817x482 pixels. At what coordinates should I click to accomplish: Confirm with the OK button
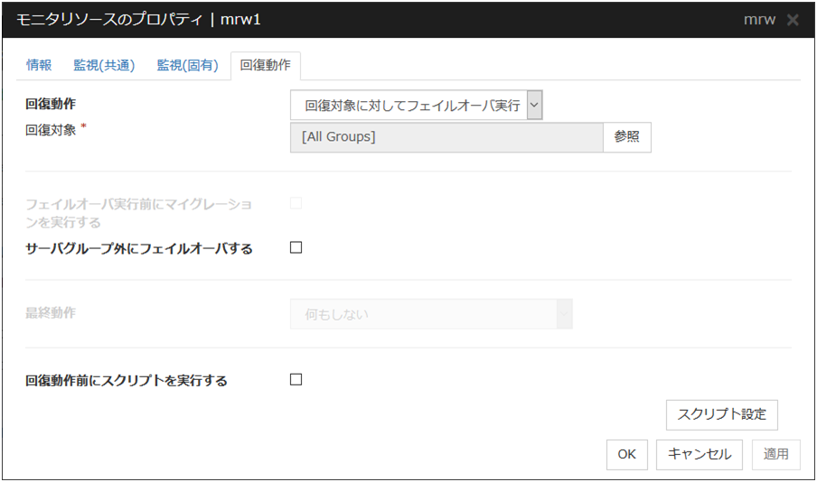click(x=626, y=454)
